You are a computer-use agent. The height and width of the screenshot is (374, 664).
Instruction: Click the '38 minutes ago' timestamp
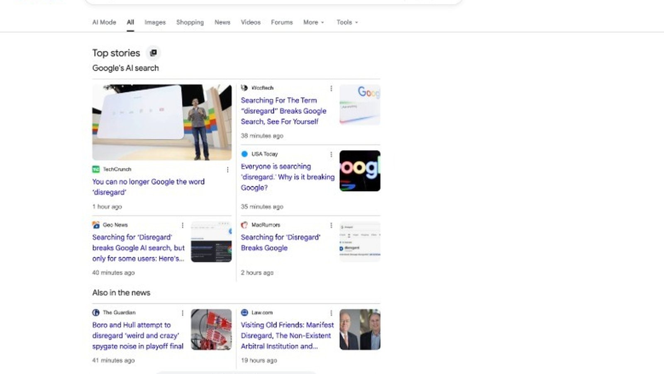[262, 135]
